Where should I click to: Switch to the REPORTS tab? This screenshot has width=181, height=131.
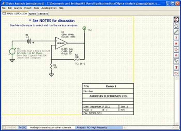(x=43, y=14)
